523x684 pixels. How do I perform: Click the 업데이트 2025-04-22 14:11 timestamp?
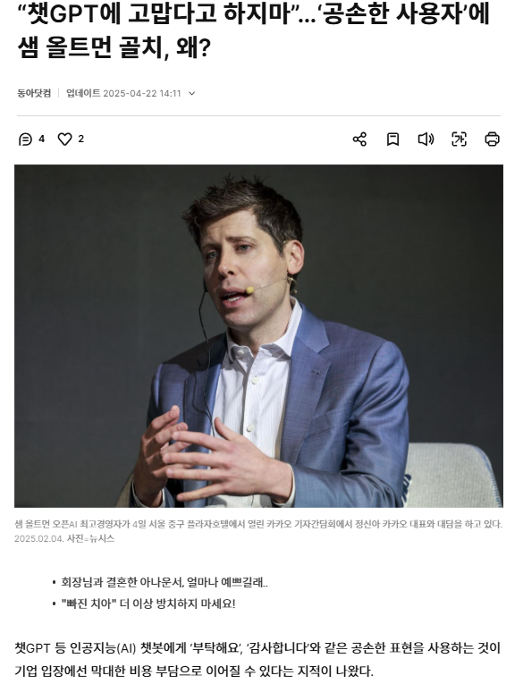123,93
